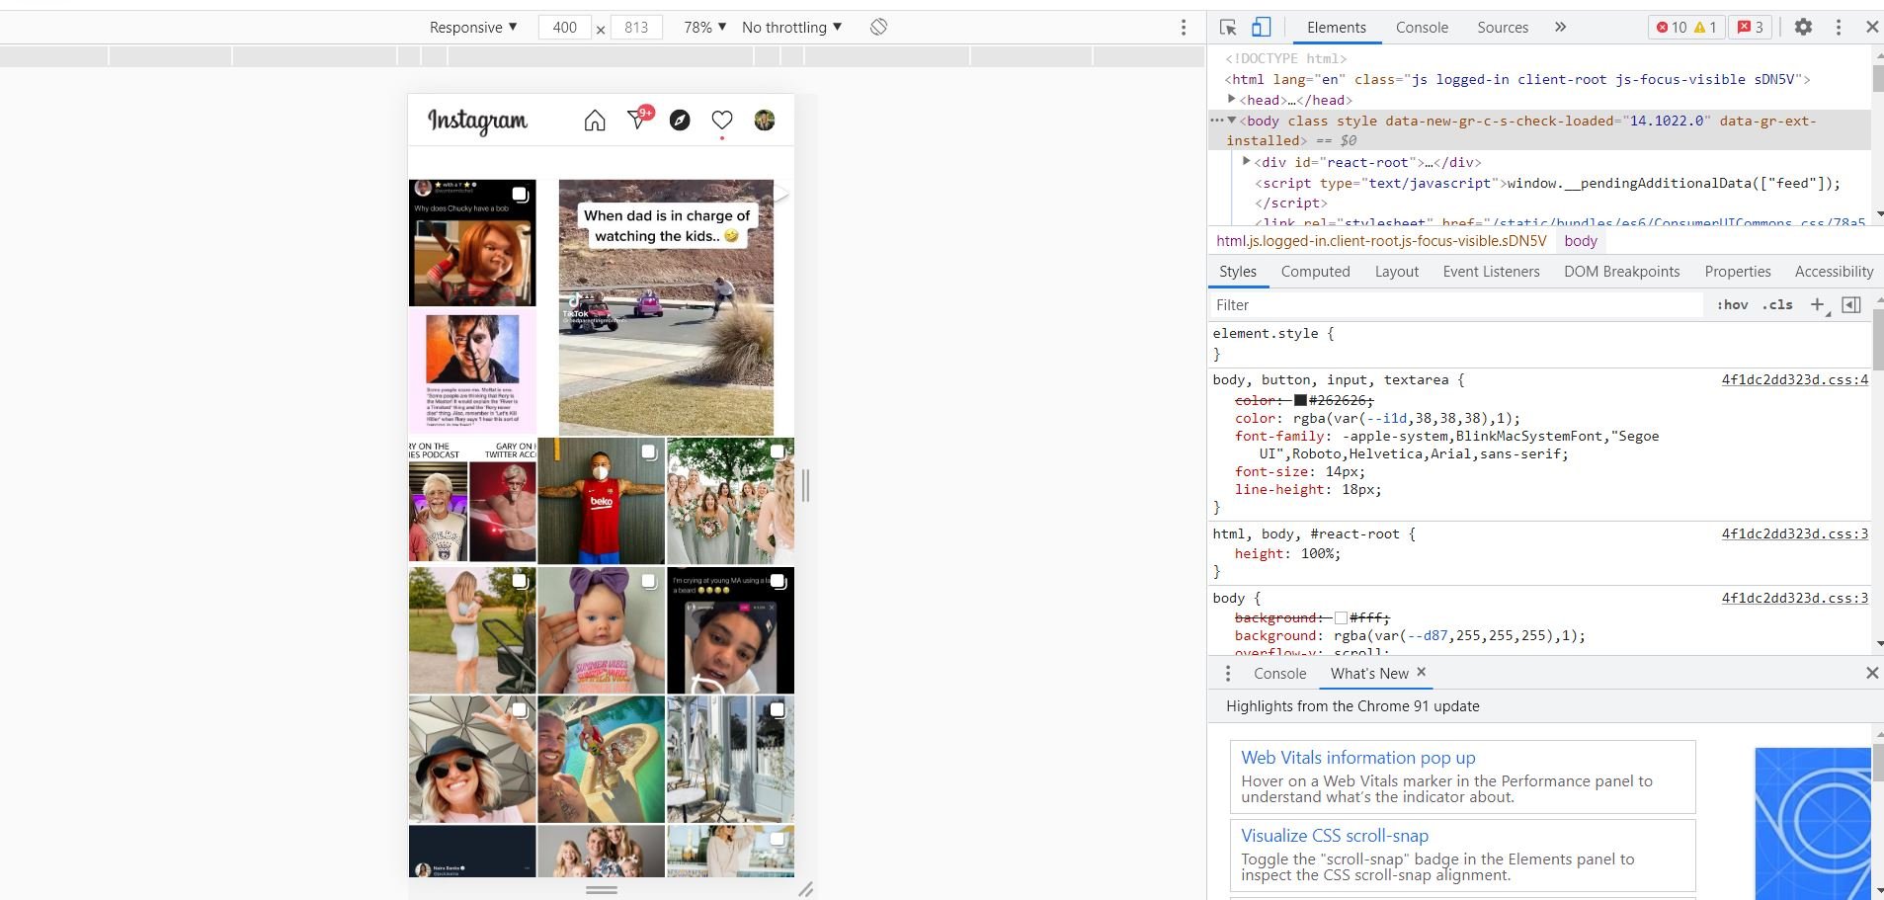Activate inspect element picker tool
The width and height of the screenshot is (1884, 900).
[x=1228, y=28]
